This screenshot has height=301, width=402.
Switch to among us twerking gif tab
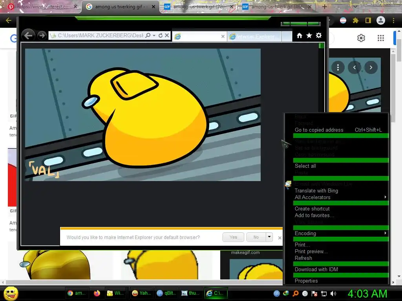coord(121,7)
